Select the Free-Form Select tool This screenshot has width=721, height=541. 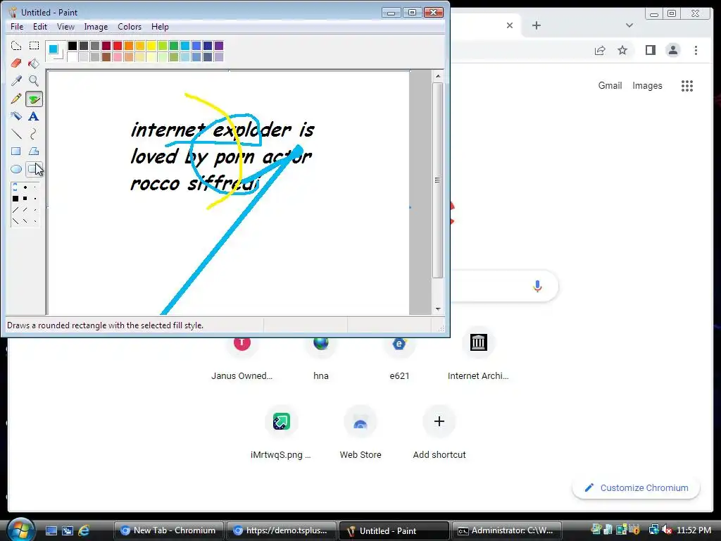click(16, 46)
